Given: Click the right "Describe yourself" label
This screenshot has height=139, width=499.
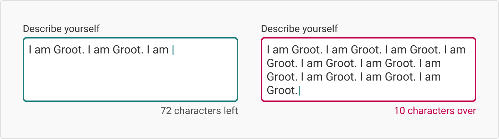Looking at the screenshot, I should (x=299, y=29).
